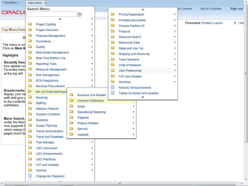Expand the Real Estate Management submenu arrow
Screen dimensions: 248x186
point(92,52)
